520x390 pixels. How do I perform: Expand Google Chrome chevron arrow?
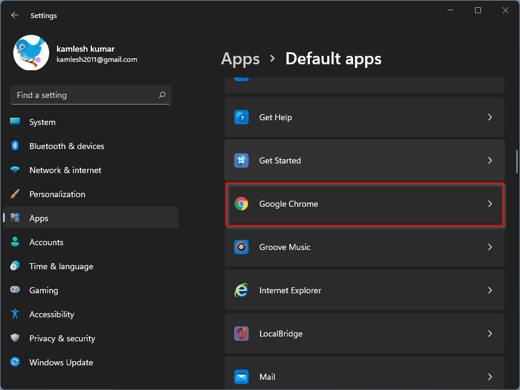click(x=490, y=204)
